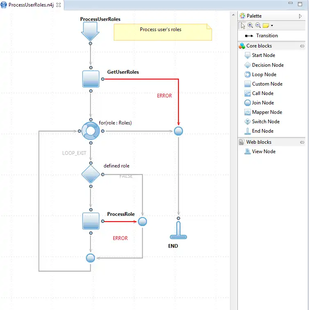Switch to the ProcessUserRoles.n4j editor tab
Screen dimensions: 309x310
click(31, 5)
